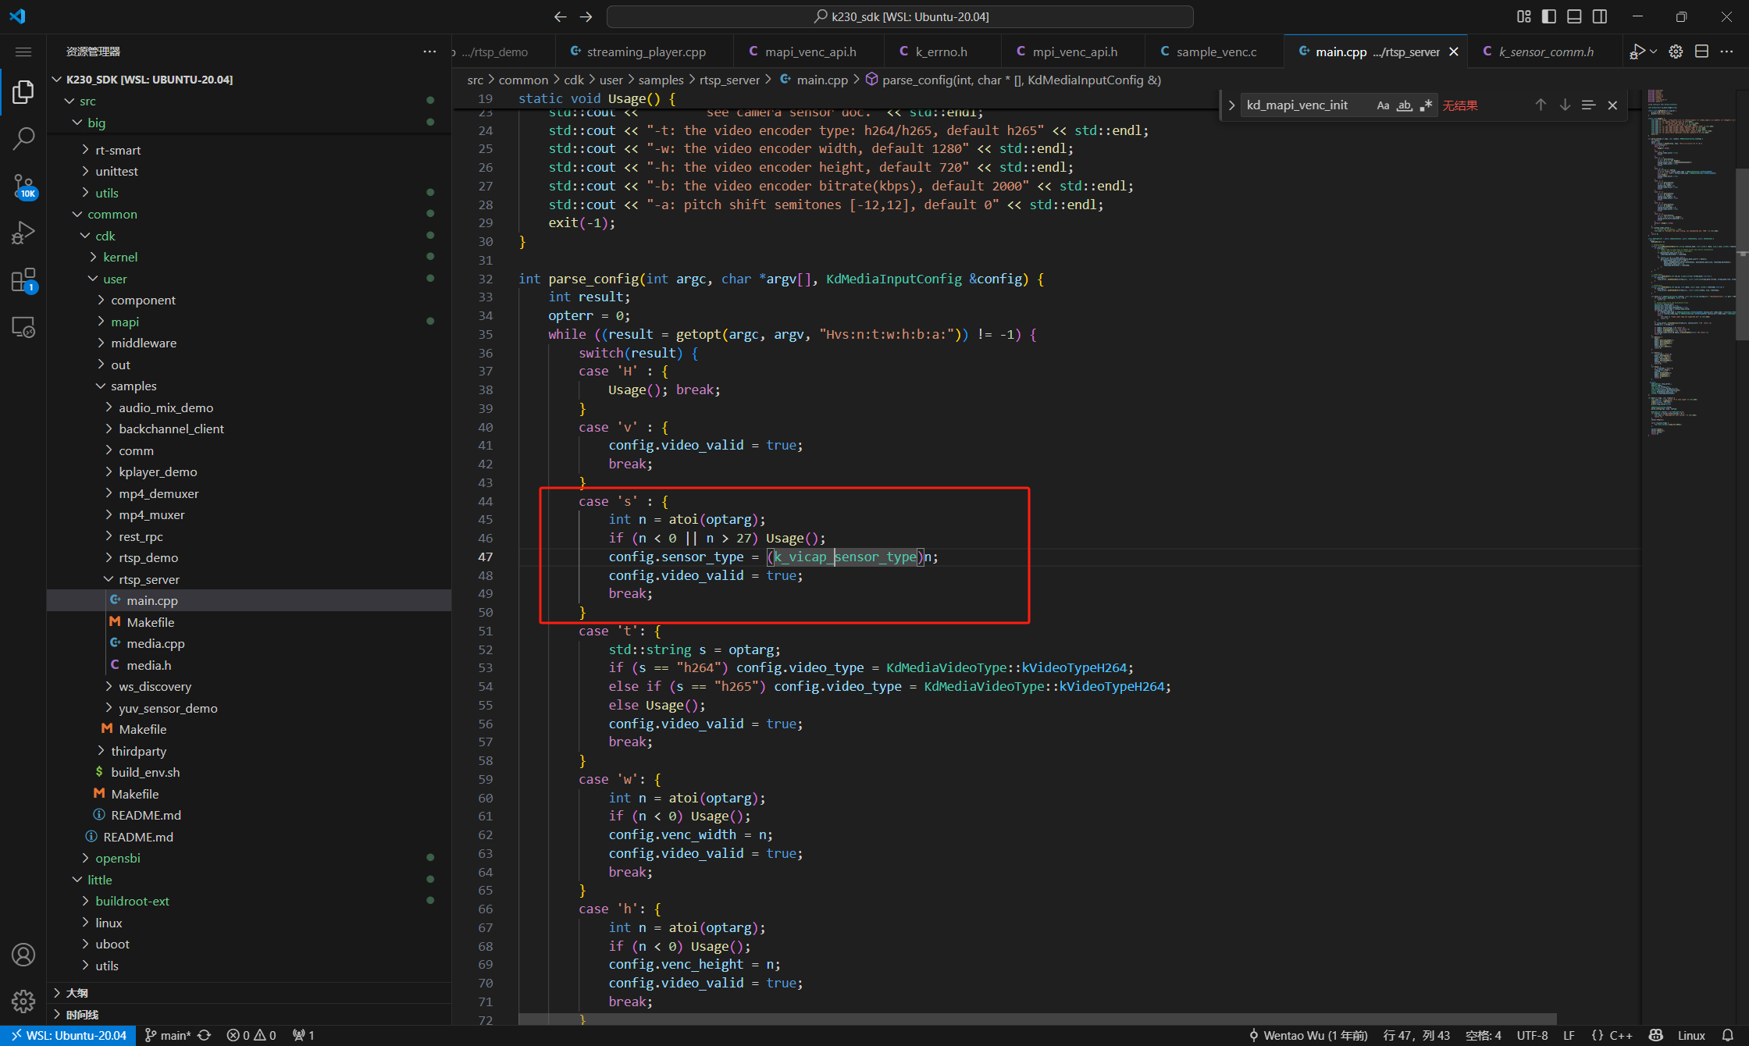Click the rtsp_server breadcrumb segment

pos(729,80)
